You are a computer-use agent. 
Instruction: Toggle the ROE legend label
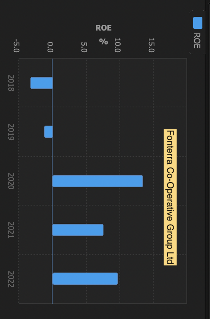(x=197, y=41)
